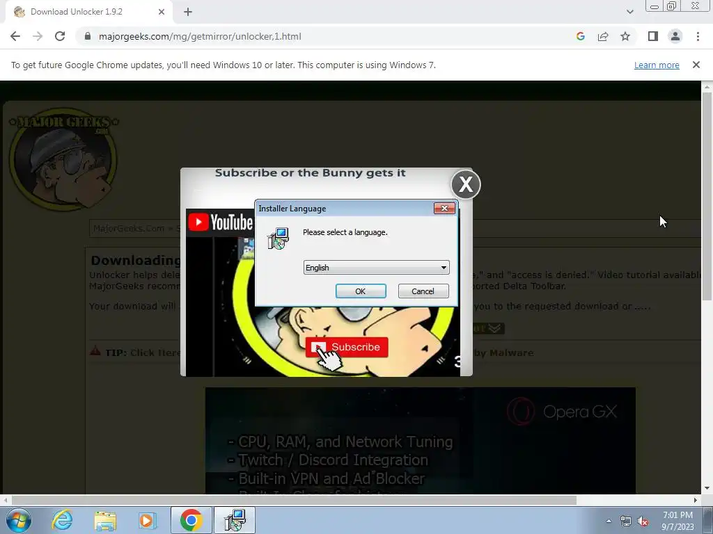The height and width of the screenshot is (534, 713).
Task: Launch Internet Explorer from taskbar
Action: tap(62, 520)
